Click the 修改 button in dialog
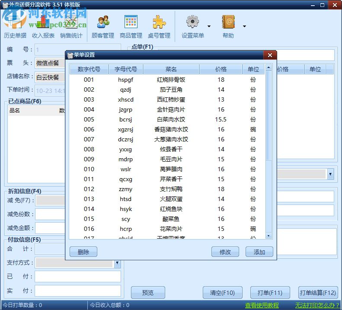The image size is (342, 310). tap(225, 252)
